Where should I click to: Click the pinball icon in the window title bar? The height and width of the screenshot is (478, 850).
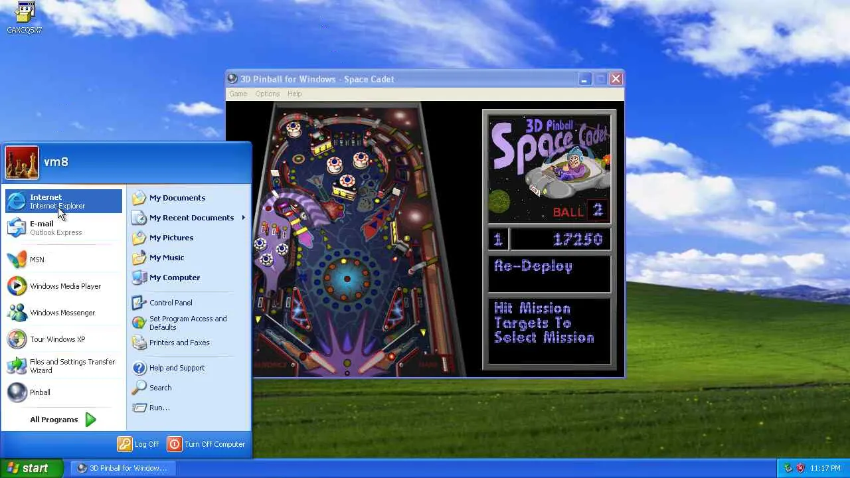(x=232, y=79)
